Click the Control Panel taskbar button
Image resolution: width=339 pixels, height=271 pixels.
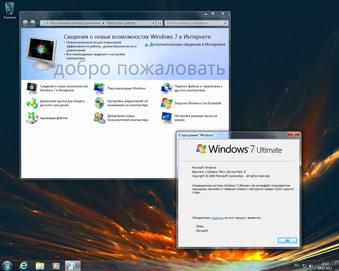[x=72, y=266]
